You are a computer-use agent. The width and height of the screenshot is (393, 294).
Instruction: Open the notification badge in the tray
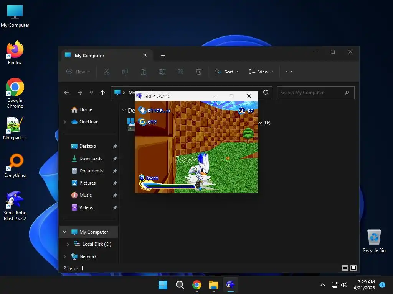[x=382, y=285]
